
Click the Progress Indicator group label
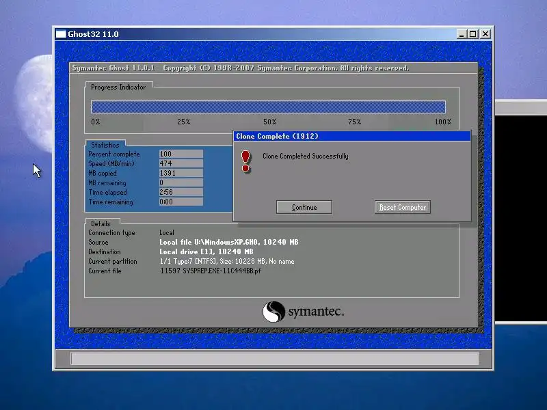coord(118,87)
